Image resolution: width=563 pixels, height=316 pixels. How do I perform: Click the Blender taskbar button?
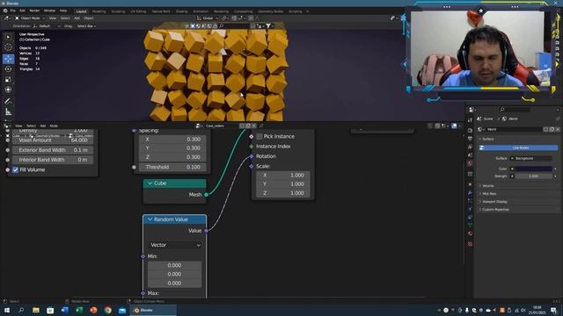[153, 310]
